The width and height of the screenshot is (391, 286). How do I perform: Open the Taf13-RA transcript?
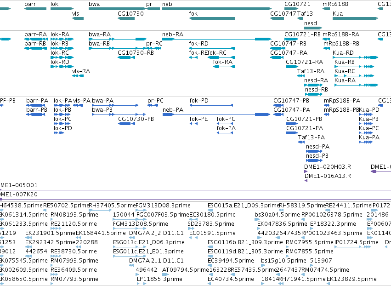point(301,76)
